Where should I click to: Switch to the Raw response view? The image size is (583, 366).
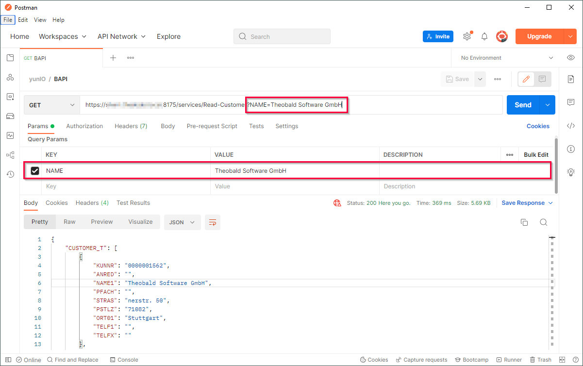(x=69, y=222)
